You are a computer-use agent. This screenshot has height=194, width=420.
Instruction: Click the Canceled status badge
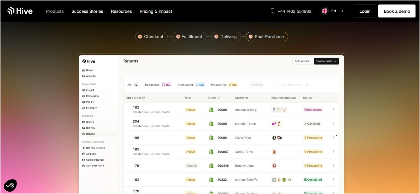pyautogui.click(x=312, y=124)
